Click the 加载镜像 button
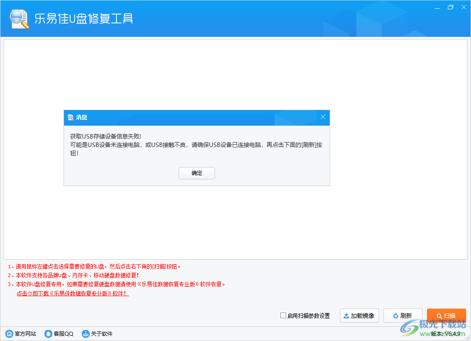Viewport: 471px width, 341px height. pyautogui.click(x=359, y=315)
